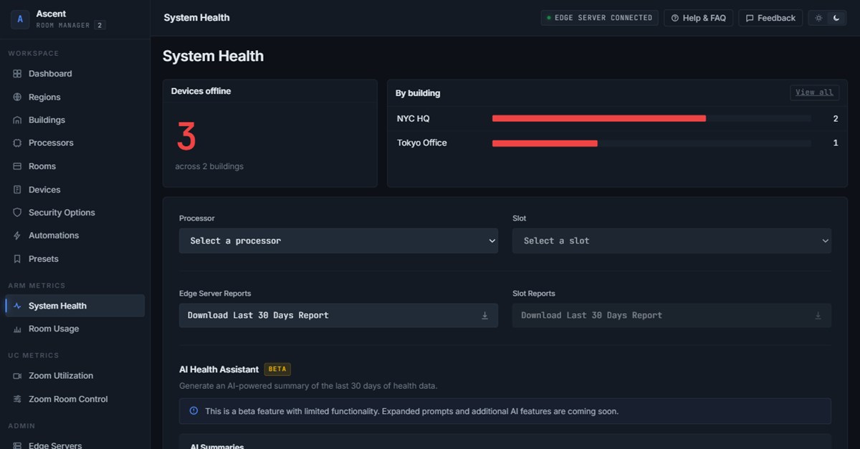
Task: Click the NYC HQ red progress bar
Action: pos(599,119)
